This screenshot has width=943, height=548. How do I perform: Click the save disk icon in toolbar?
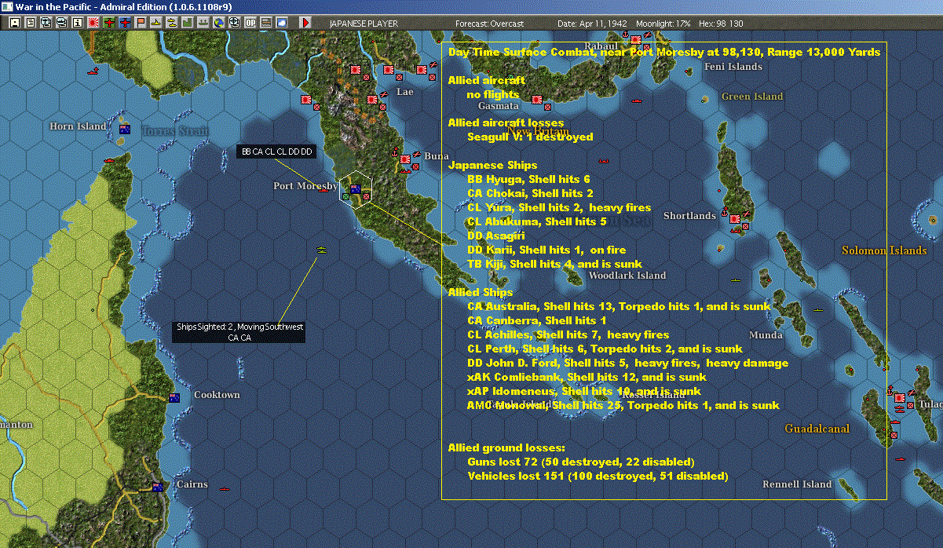click(x=15, y=23)
